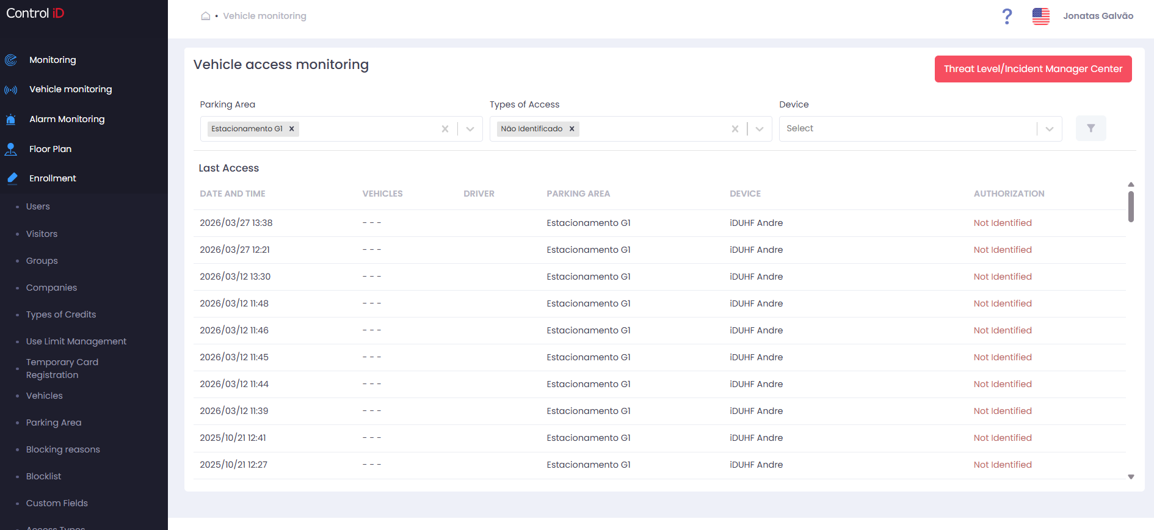This screenshot has height=530, width=1154.
Task: Collapse the Enrollment menu
Action: click(53, 178)
